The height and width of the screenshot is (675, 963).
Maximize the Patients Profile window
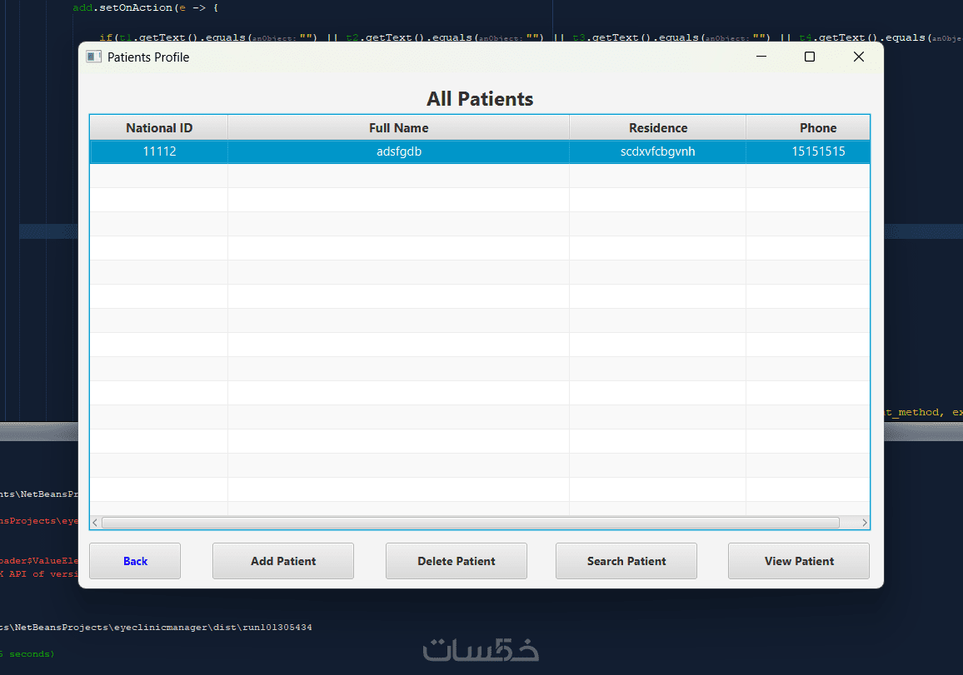[x=810, y=57]
